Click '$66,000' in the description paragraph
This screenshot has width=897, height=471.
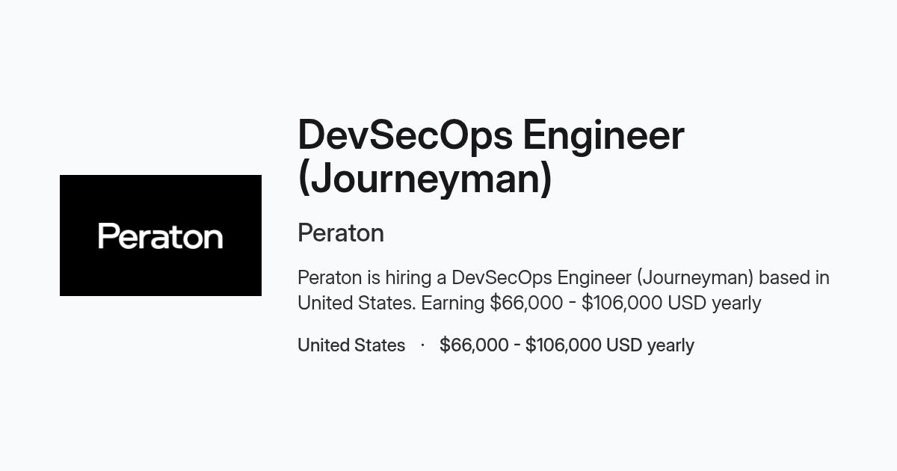pos(526,304)
